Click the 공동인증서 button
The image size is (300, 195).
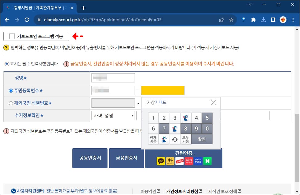click(90, 158)
